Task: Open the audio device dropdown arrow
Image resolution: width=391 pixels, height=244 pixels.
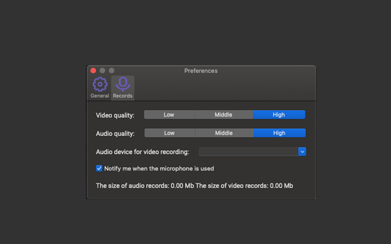Action: coord(302,152)
